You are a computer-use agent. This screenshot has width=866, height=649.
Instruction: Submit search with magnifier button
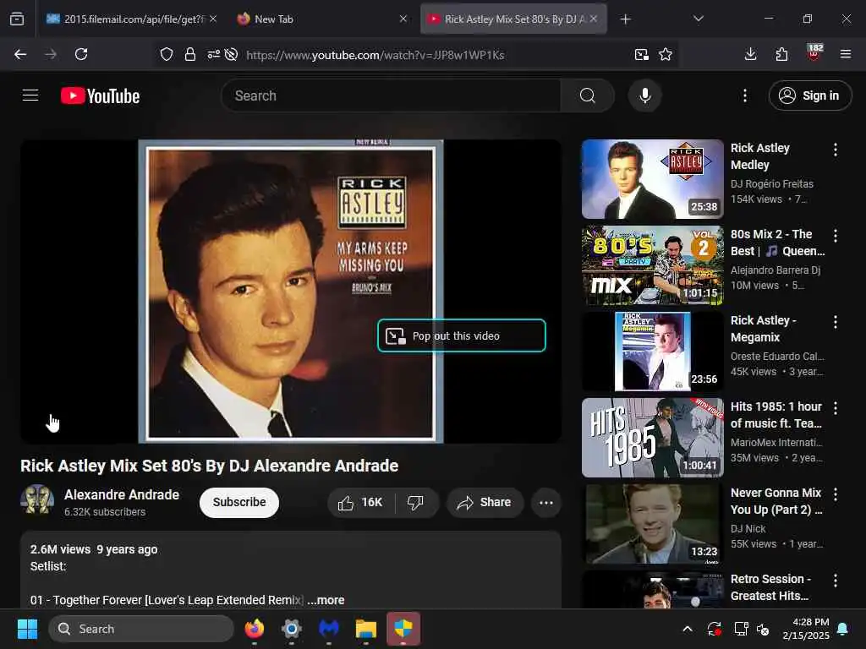coord(587,95)
